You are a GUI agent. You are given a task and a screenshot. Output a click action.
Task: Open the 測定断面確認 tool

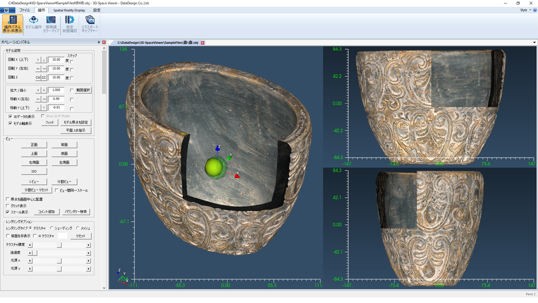(69, 24)
